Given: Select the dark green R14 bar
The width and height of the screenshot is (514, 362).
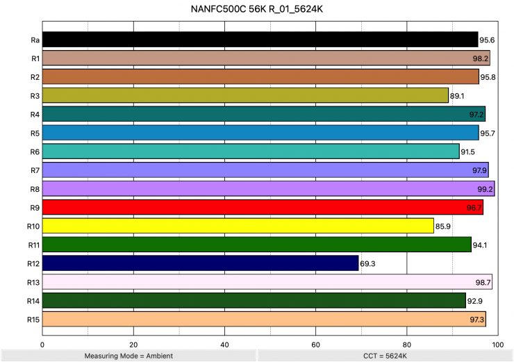Looking at the screenshot, I should pos(254,300).
